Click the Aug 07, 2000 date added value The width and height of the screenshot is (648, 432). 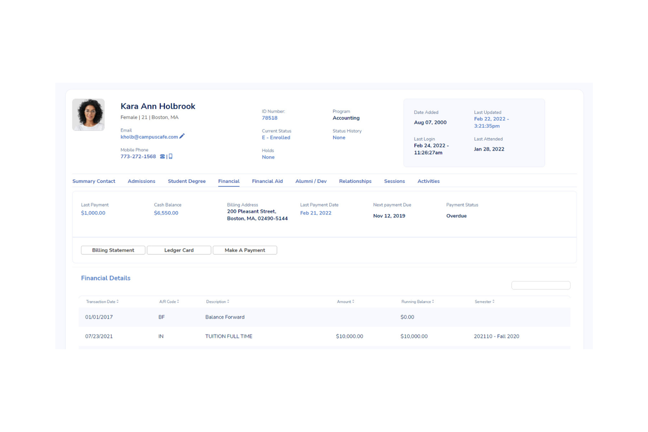[430, 123]
